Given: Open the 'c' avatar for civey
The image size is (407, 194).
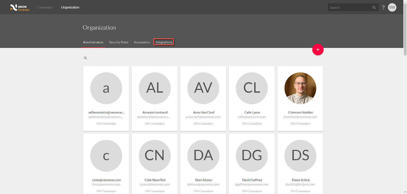Looking at the screenshot, I should [x=106, y=156].
